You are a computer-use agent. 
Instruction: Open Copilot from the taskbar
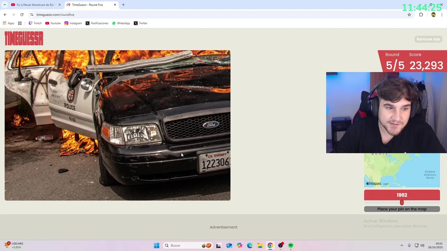click(239, 245)
